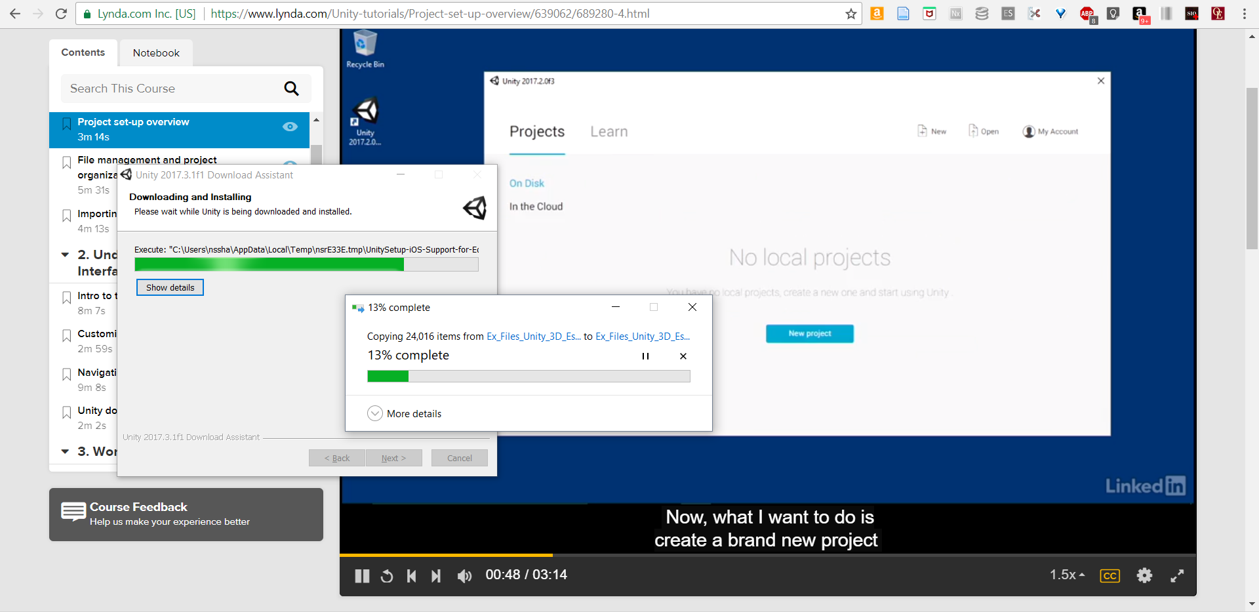1259x612 pixels.
Task: Bookmark the Intro to lesson
Action: [66, 298]
